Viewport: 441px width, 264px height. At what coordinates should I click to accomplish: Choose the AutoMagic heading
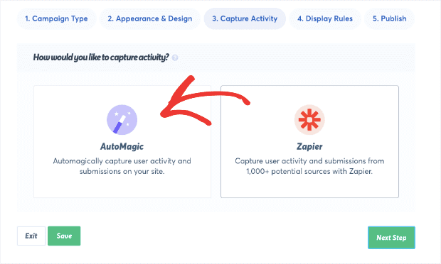122,146
